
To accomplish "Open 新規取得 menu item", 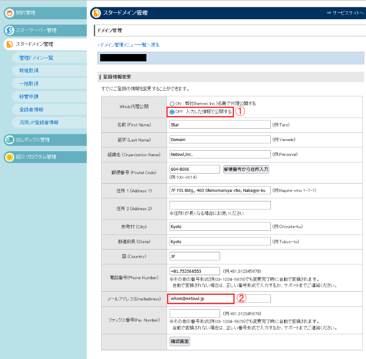I will click(28, 71).
